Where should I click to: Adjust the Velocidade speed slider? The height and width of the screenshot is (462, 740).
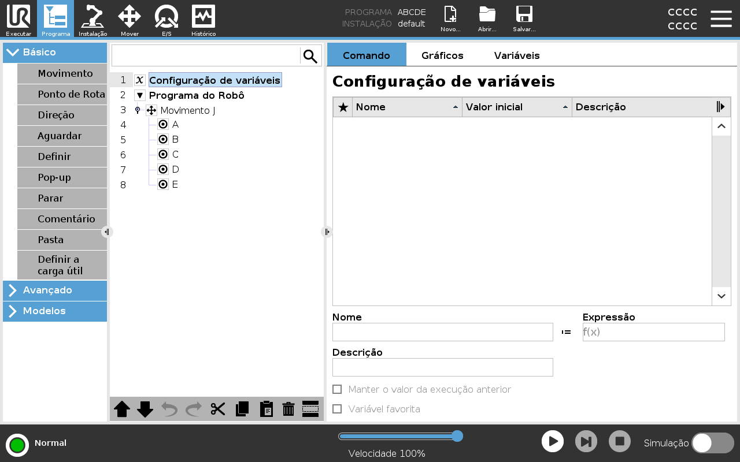click(400, 436)
